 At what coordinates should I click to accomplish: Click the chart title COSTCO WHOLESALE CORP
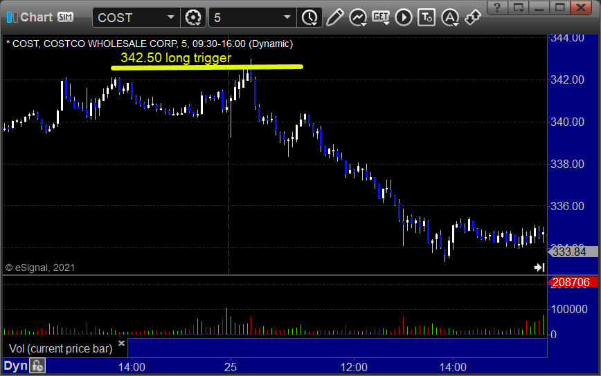point(110,44)
